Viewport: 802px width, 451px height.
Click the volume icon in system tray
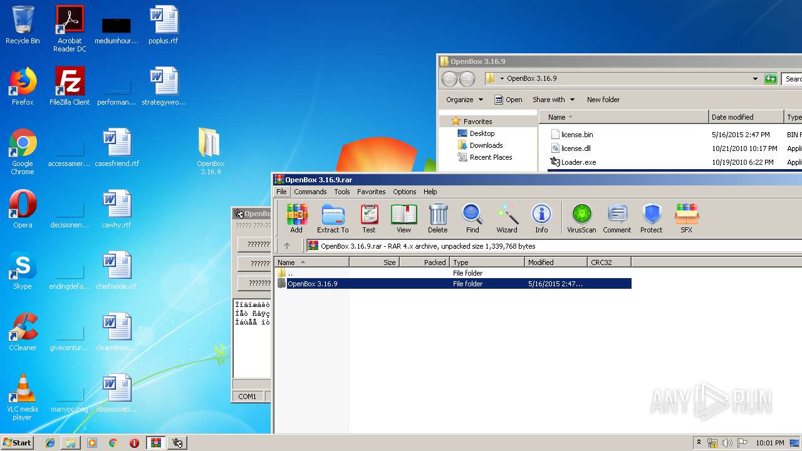(727, 443)
